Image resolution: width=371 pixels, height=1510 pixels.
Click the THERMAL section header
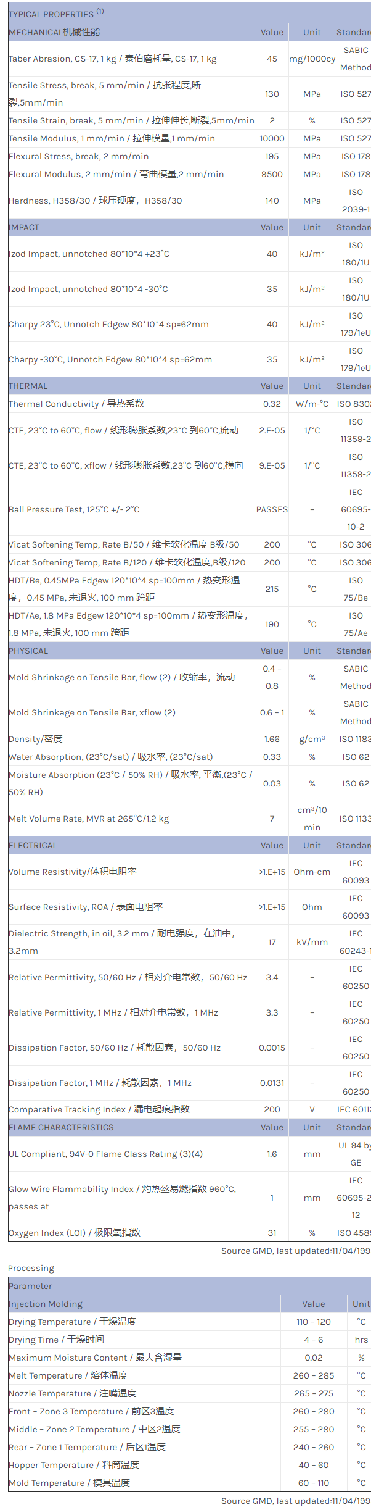pos(28,386)
